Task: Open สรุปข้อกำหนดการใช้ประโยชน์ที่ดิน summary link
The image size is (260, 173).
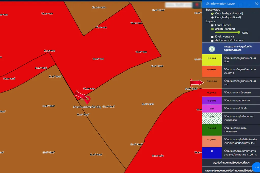Action: (231, 163)
